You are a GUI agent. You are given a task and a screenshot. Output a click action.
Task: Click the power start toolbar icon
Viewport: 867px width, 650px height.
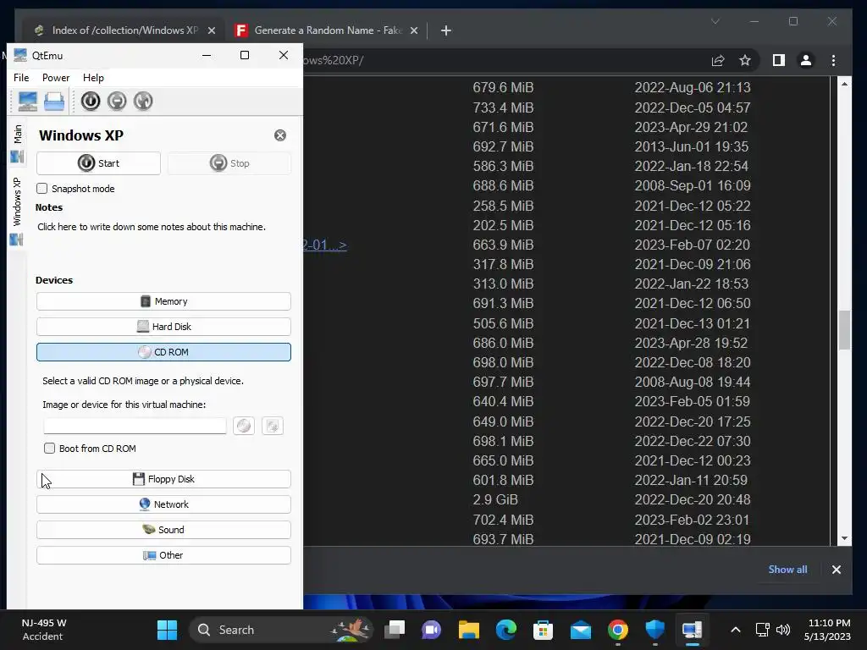click(x=91, y=102)
